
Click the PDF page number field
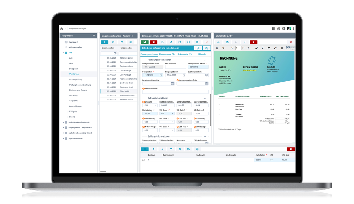tap(239, 48)
